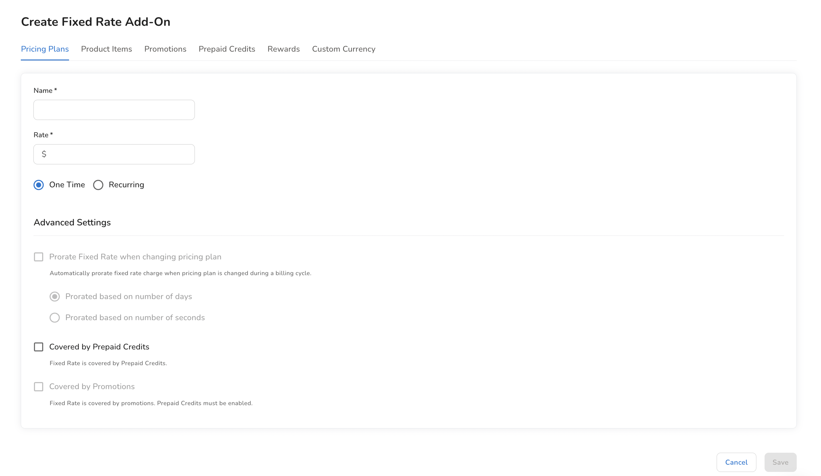Switch to the Pricing Plans tab
The width and height of the screenshot is (821, 476).
click(x=45, y=49)
